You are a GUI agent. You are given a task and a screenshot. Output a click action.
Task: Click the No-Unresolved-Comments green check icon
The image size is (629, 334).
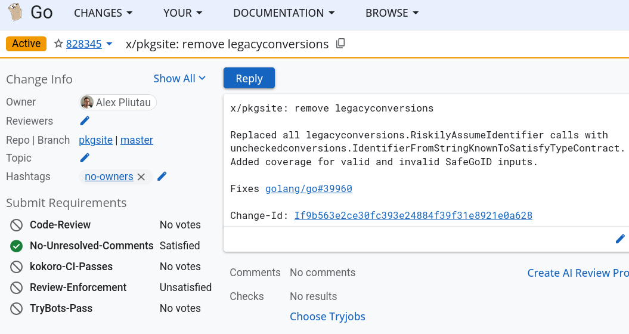(17, 246)
